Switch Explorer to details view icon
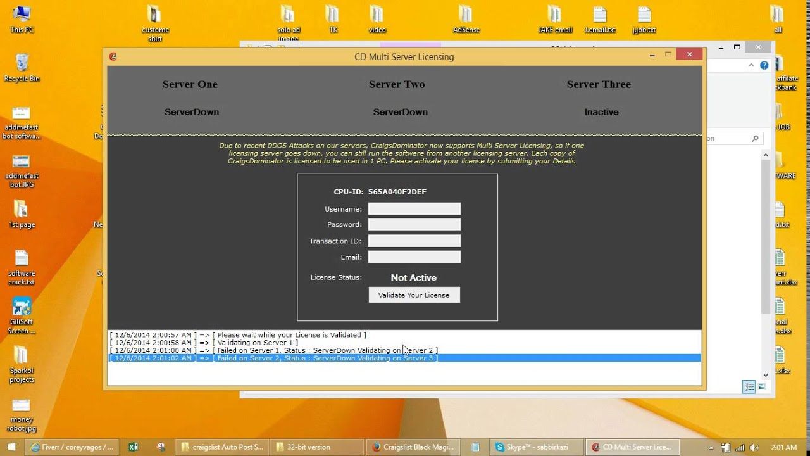This screenshot has width=810, height=456. (x=749, y=387)
